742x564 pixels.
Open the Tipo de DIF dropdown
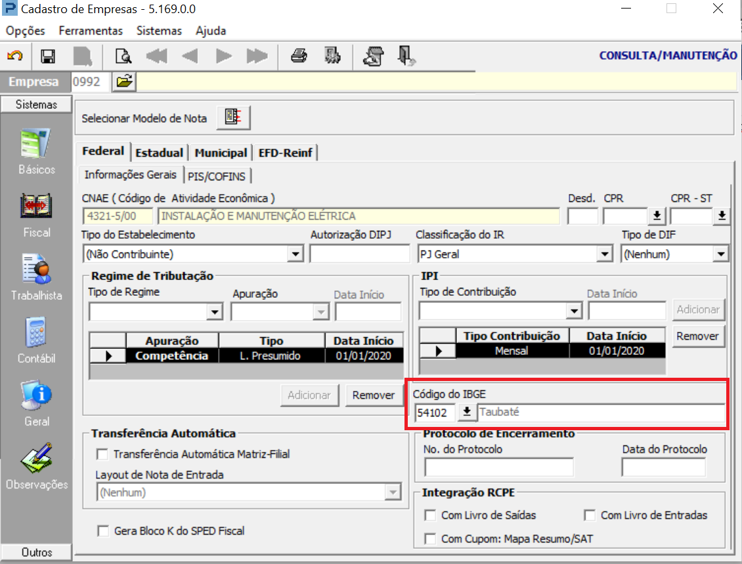click(x=720, y=254)
